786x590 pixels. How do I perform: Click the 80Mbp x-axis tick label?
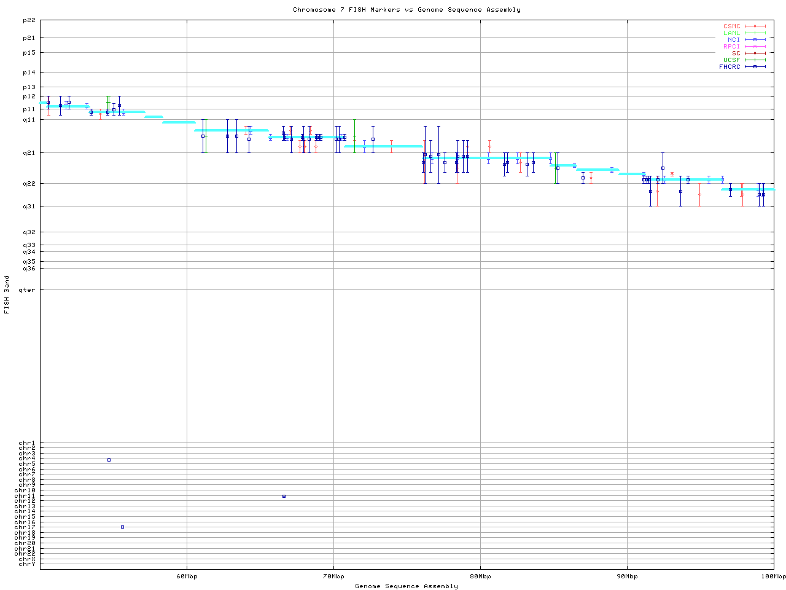click(x=480, y=576)
